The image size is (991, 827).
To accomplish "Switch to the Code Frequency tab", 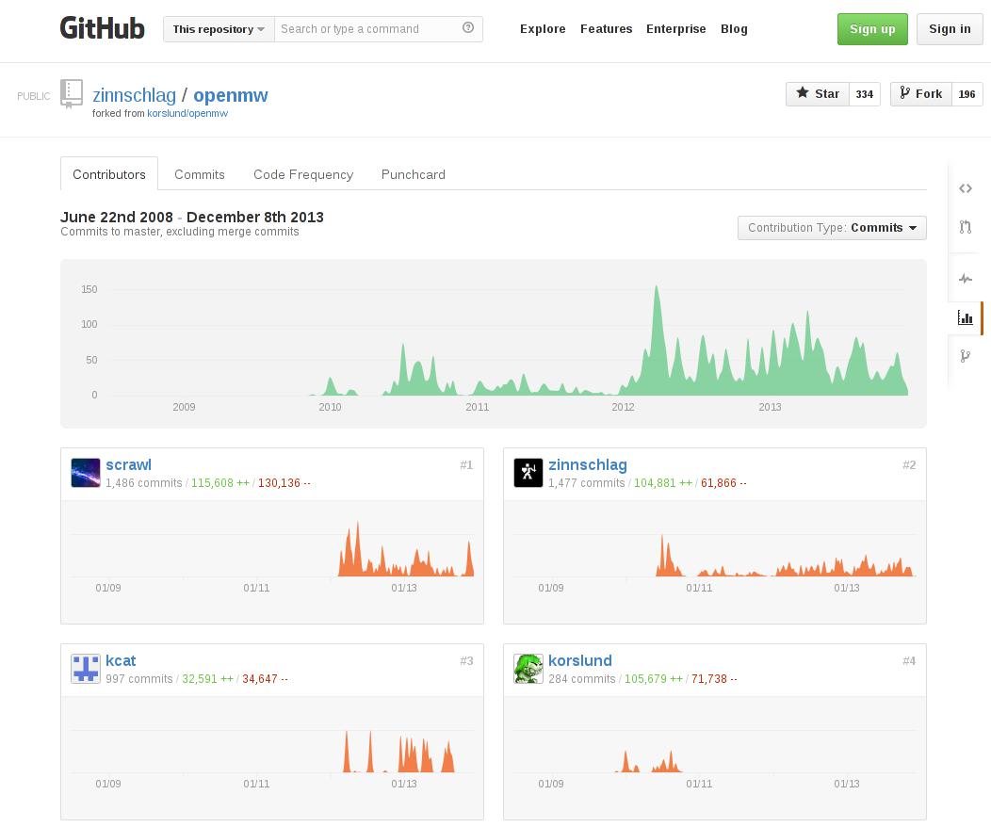I will pos(303,174).
